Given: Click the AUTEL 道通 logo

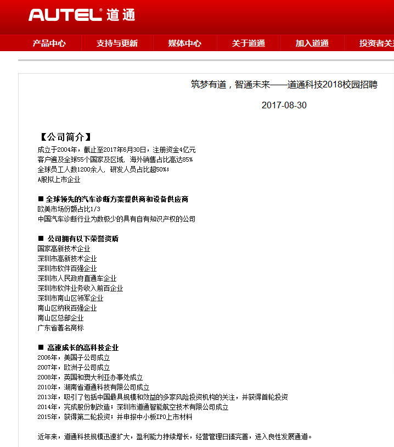Looking at the screenshot, I should tap(82, 14).
